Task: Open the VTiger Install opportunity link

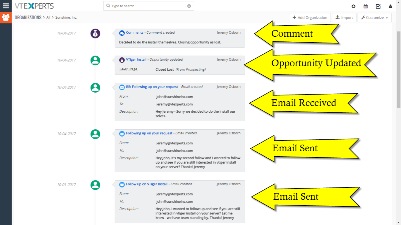Action: pyautogui.click(x=136, y=60)
